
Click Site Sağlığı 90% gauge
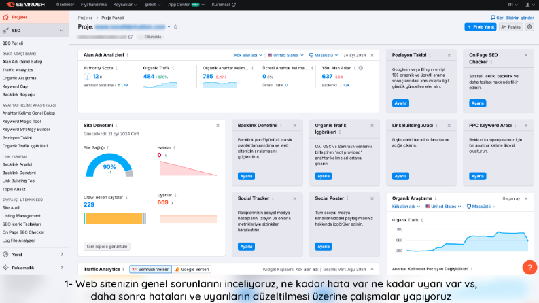pyautogui.click(x=109, y=165)
